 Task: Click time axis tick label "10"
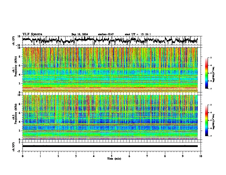point(201,156)
